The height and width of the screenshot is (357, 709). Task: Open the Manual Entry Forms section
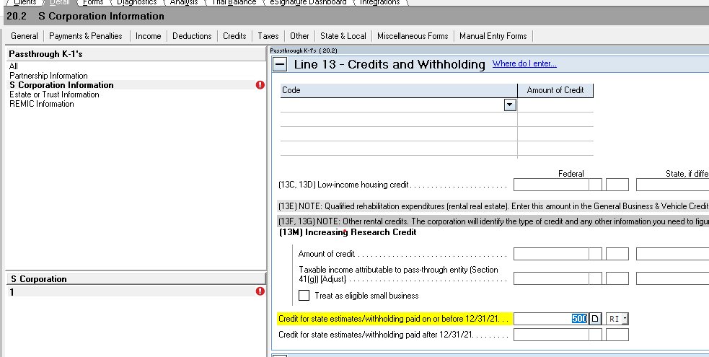(x=493, y=36)
